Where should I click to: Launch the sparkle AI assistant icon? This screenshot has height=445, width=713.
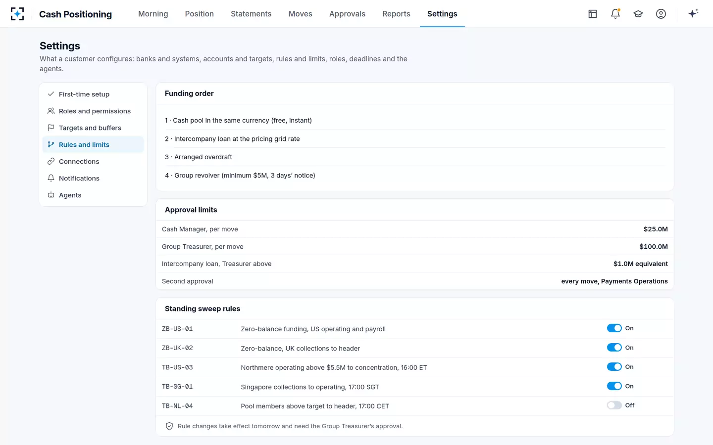coord(693,13)
